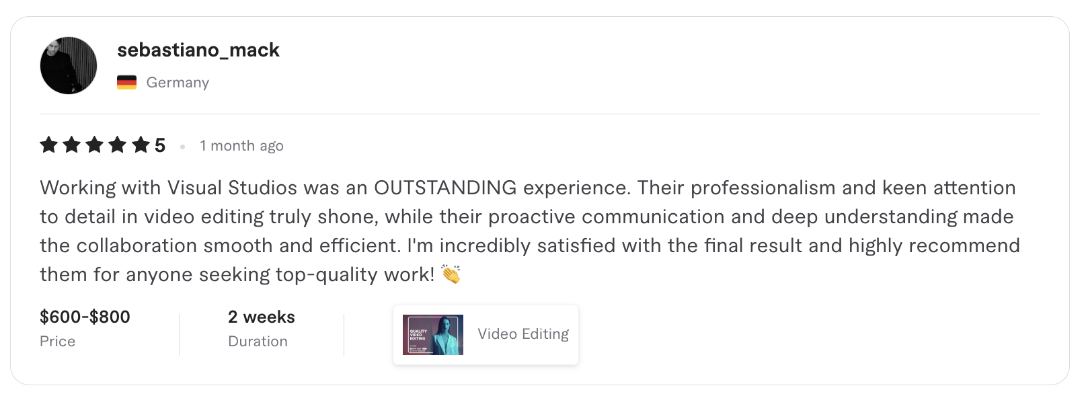Image resolution: width=1086 pixels, height=394 pixels.
Task: Click the German flag icon
Action: (x=126, y=82)
